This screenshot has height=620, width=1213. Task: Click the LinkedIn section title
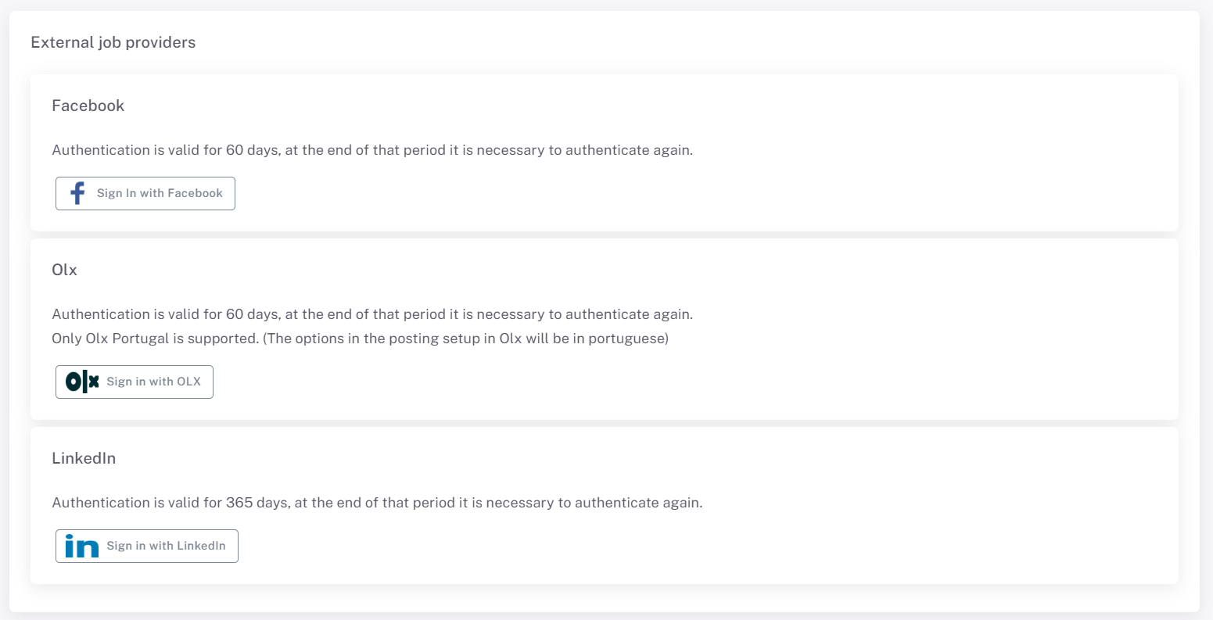pos(84,458)
